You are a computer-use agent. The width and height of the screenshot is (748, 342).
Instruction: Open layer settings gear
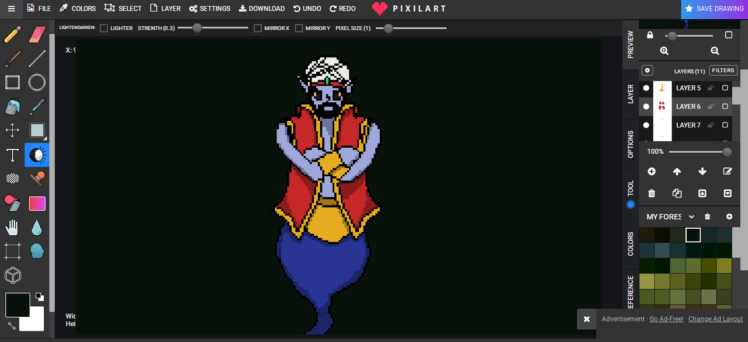[x=647, y=71]
